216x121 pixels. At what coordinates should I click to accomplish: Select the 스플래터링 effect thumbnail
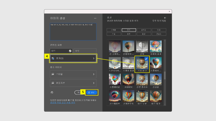[x=115, y=79]
